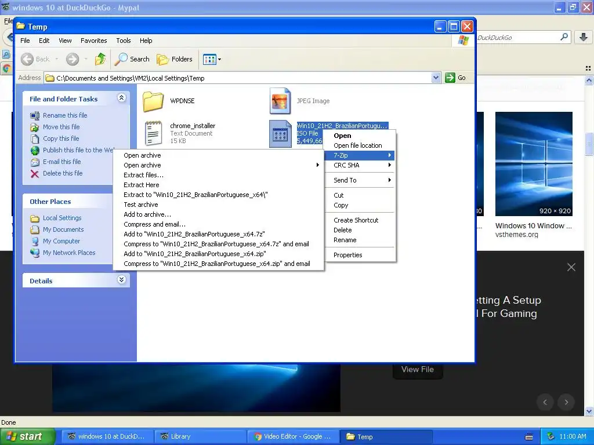Click the Back arrow icon in Temp toolbar

(27, 59)
